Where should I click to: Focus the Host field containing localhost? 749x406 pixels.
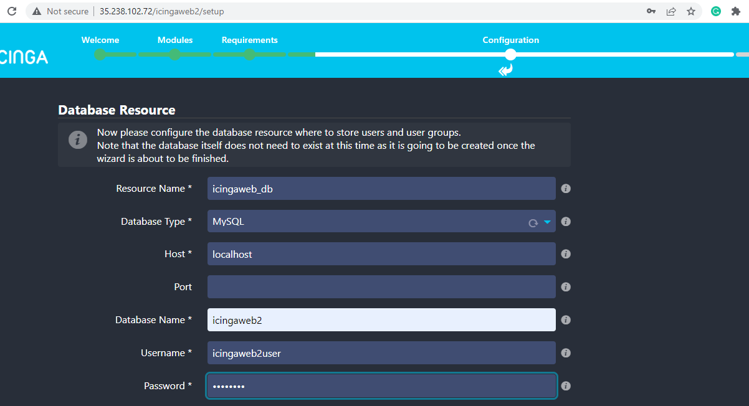pyautogui.click(x=381, y=254)
